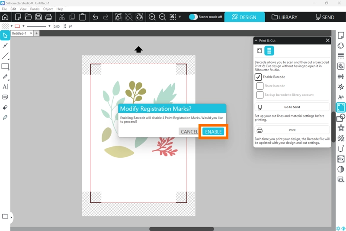Switch to Registration Marks tab icon in panel
The image size is (346, 231).
(259, 51)
